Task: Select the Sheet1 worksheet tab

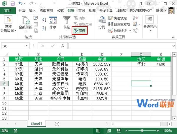Action: coord(36,123)
